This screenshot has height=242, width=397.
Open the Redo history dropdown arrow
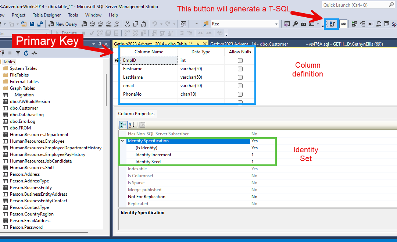tap(174, 24)
